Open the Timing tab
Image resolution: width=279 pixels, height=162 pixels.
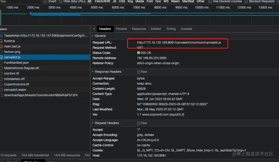pyautogui.click(x=171, y=29)
